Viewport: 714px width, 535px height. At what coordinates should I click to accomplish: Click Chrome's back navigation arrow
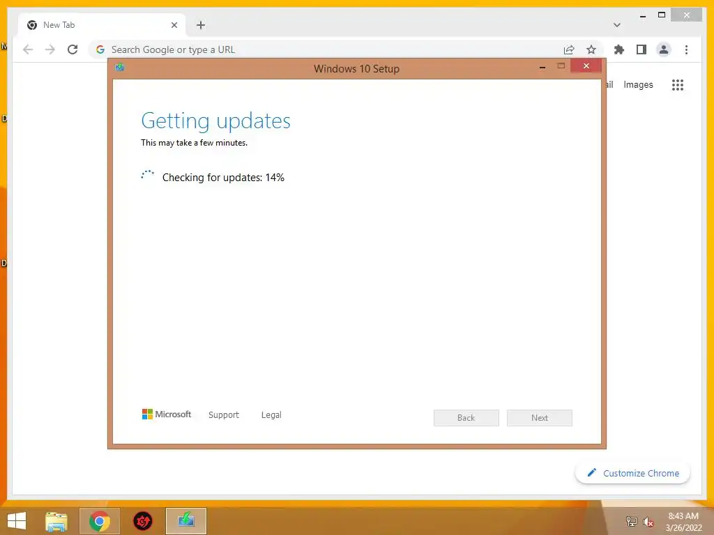pos(28,49)
